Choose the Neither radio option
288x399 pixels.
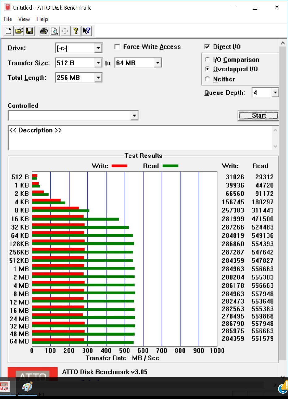pos(207,79)
